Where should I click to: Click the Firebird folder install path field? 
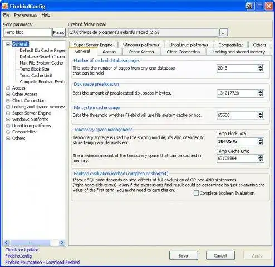click(x=143, y=32)
